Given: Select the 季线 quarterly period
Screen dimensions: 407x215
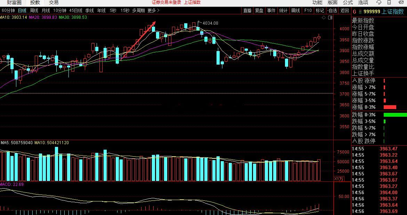Looking at the screenshot, I should (90, 11).
